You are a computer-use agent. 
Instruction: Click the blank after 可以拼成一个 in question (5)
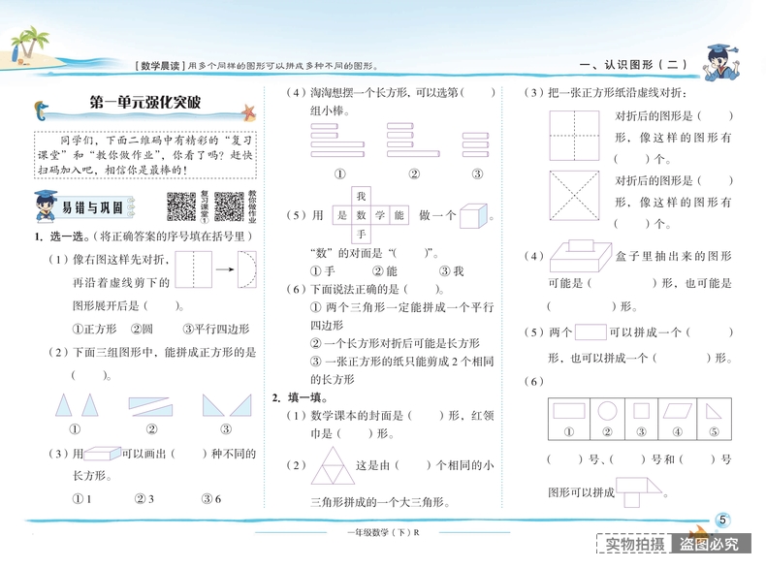click(x=710, y=332)
